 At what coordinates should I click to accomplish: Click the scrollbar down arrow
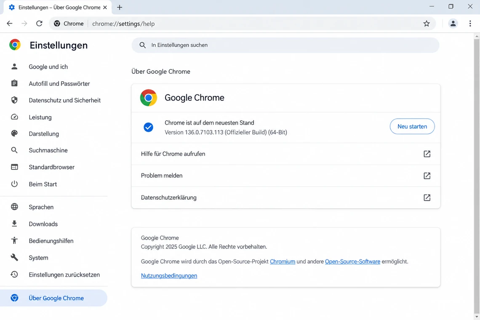477,317
